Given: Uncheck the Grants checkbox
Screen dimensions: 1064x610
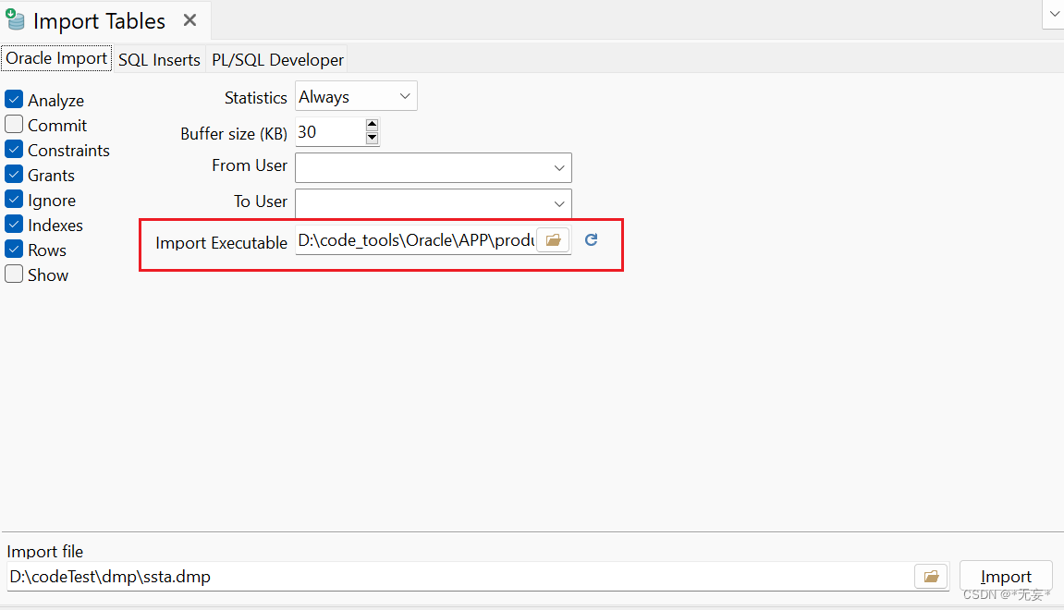Looking at the screenshot, I should (x=14, y=174).
